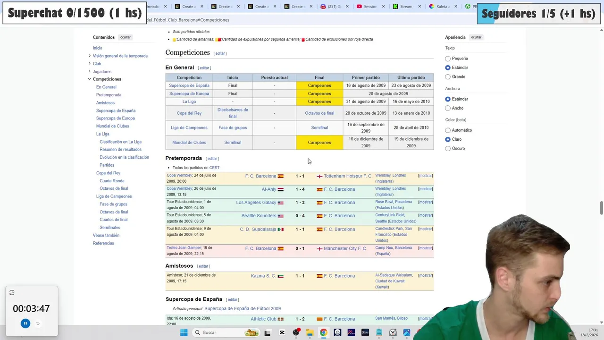Open Liga de Campeones table link
Screen dimensions: 604x340
click(189, 127)
